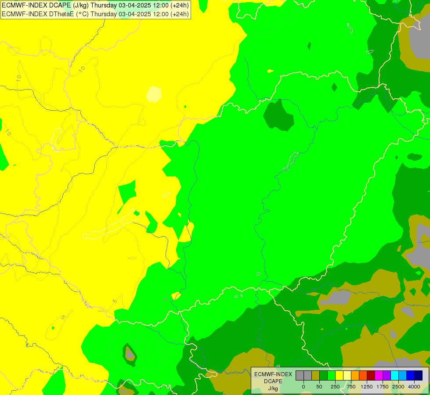Click the light blue legend swatch

403,375
